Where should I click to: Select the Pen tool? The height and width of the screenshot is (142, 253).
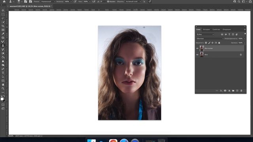tap(3, 69)
